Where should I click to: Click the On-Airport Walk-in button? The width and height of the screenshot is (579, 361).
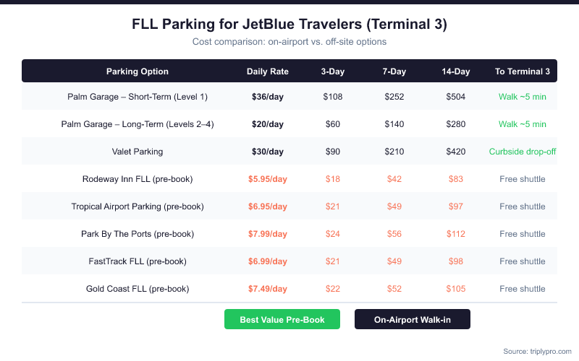click(413, 319)
